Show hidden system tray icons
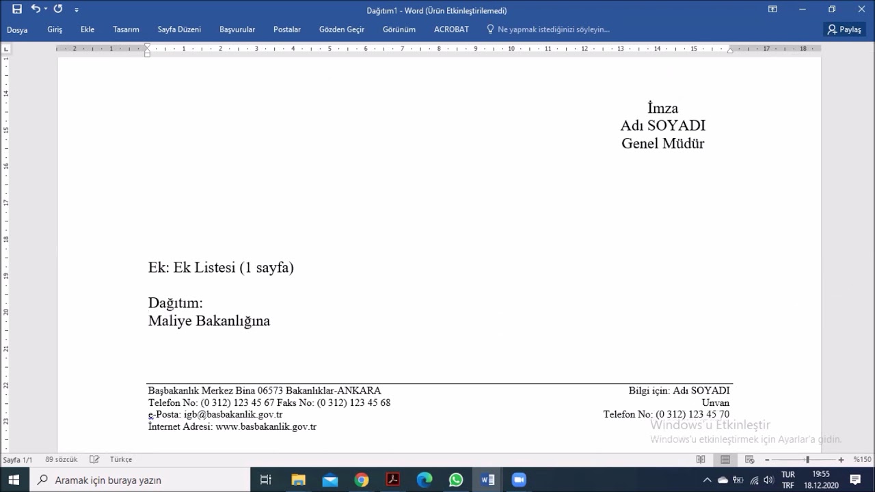Screen dimensions: 875x492 (x=707, y=480)
